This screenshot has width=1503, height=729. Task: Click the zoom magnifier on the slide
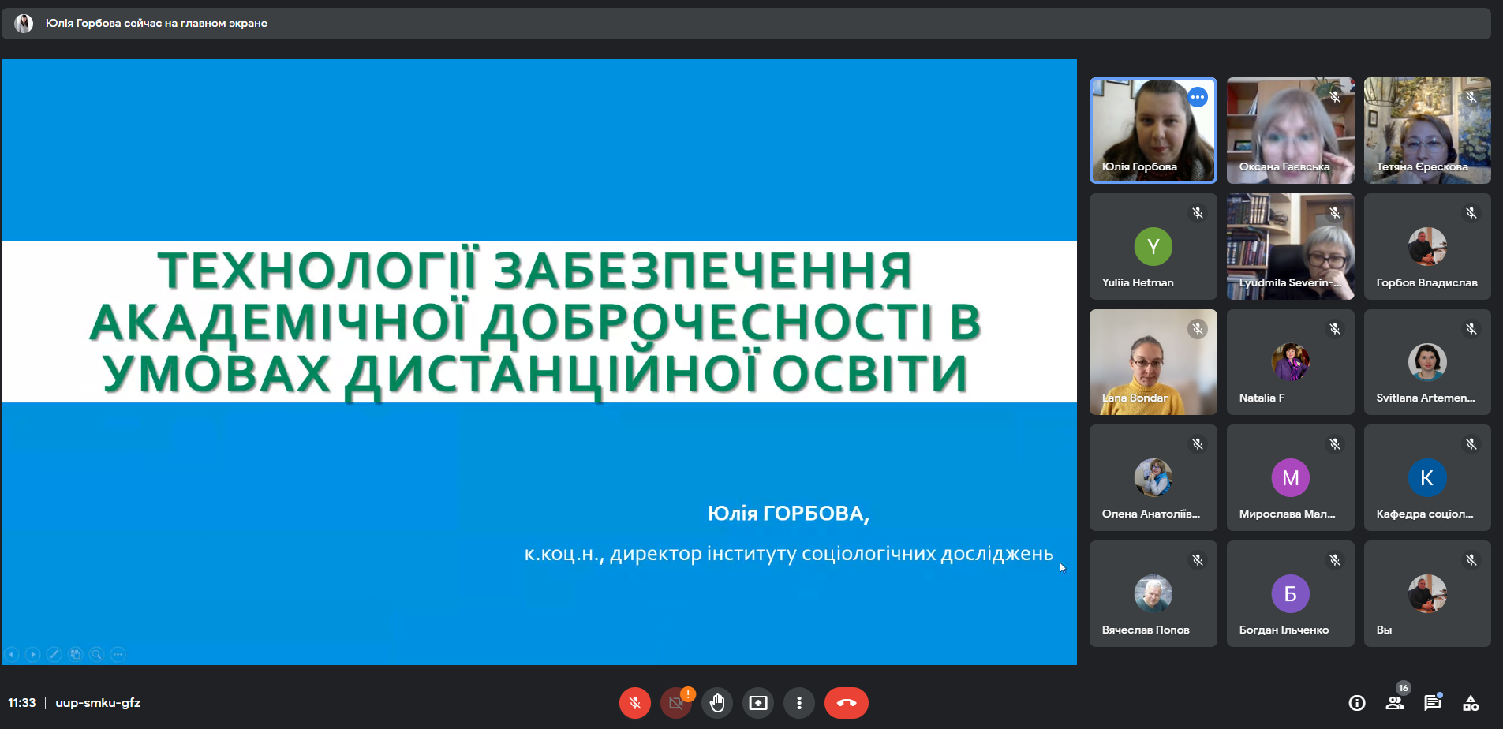[x=96, y=654]
